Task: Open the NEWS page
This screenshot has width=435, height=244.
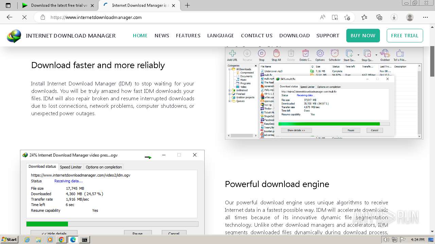Action: point(162,36)
